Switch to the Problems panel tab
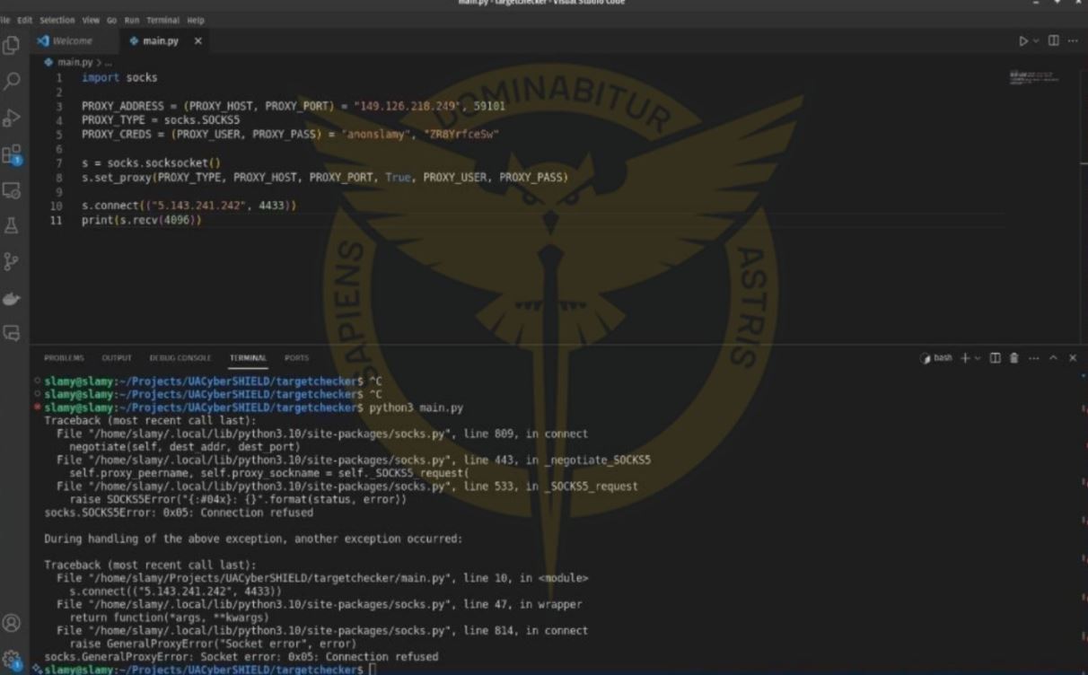1088x675 pixels. (x=64, y=358)
